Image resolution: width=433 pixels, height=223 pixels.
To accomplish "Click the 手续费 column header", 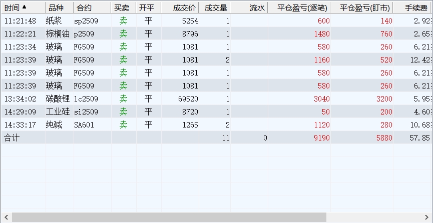I will 413,8.
